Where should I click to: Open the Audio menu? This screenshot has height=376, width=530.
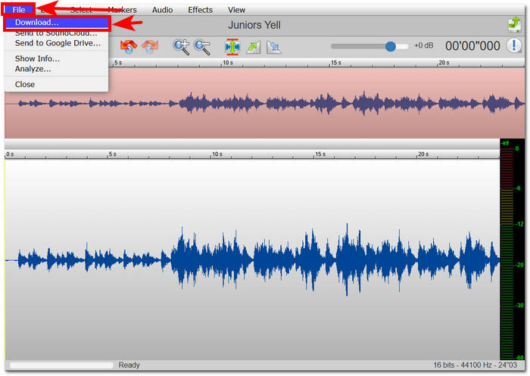pos(162,10)
